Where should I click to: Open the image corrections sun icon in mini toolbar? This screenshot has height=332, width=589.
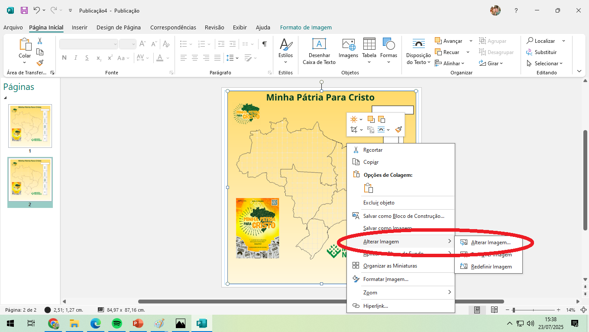point(354,119)
